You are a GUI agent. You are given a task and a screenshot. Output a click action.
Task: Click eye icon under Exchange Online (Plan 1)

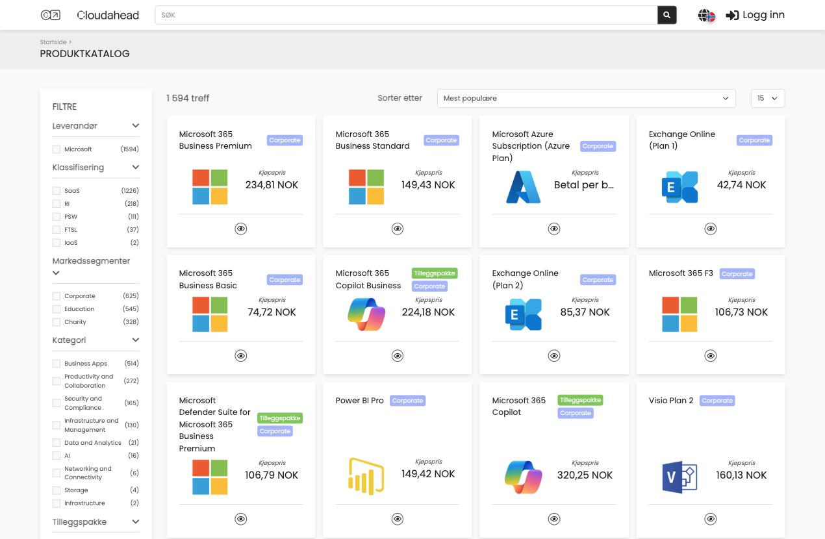(x=711, y=229)
